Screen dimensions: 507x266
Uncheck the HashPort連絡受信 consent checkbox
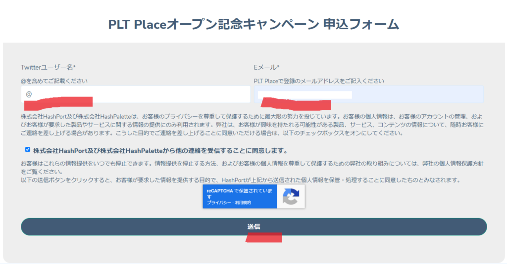(28, 149)
